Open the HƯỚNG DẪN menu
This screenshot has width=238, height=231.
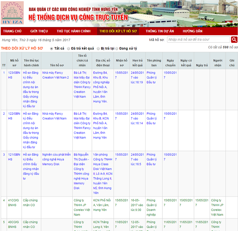pos(192,31)
